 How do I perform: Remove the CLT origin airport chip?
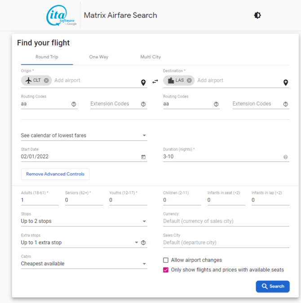pyautogui.click(x=46, y=80)
